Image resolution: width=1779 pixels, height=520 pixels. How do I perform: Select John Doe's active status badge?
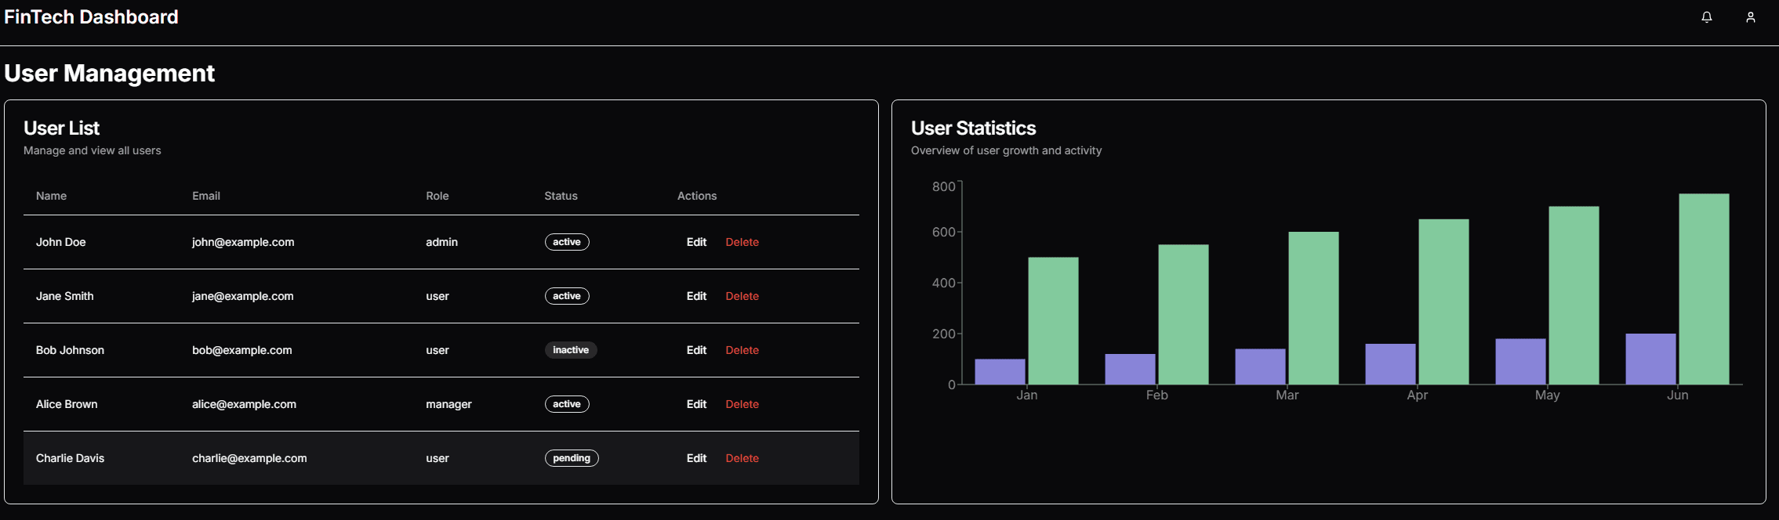tap(567, 242)
